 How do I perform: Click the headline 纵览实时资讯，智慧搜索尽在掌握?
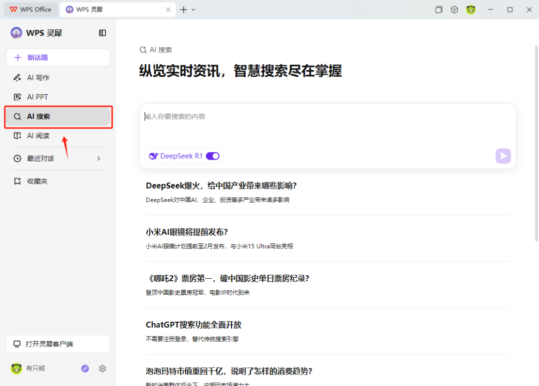click(x=241, y=71)
